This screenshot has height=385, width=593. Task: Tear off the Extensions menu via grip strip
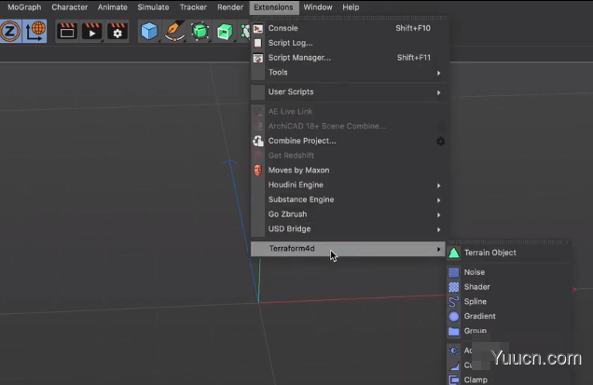pos(350,18)
